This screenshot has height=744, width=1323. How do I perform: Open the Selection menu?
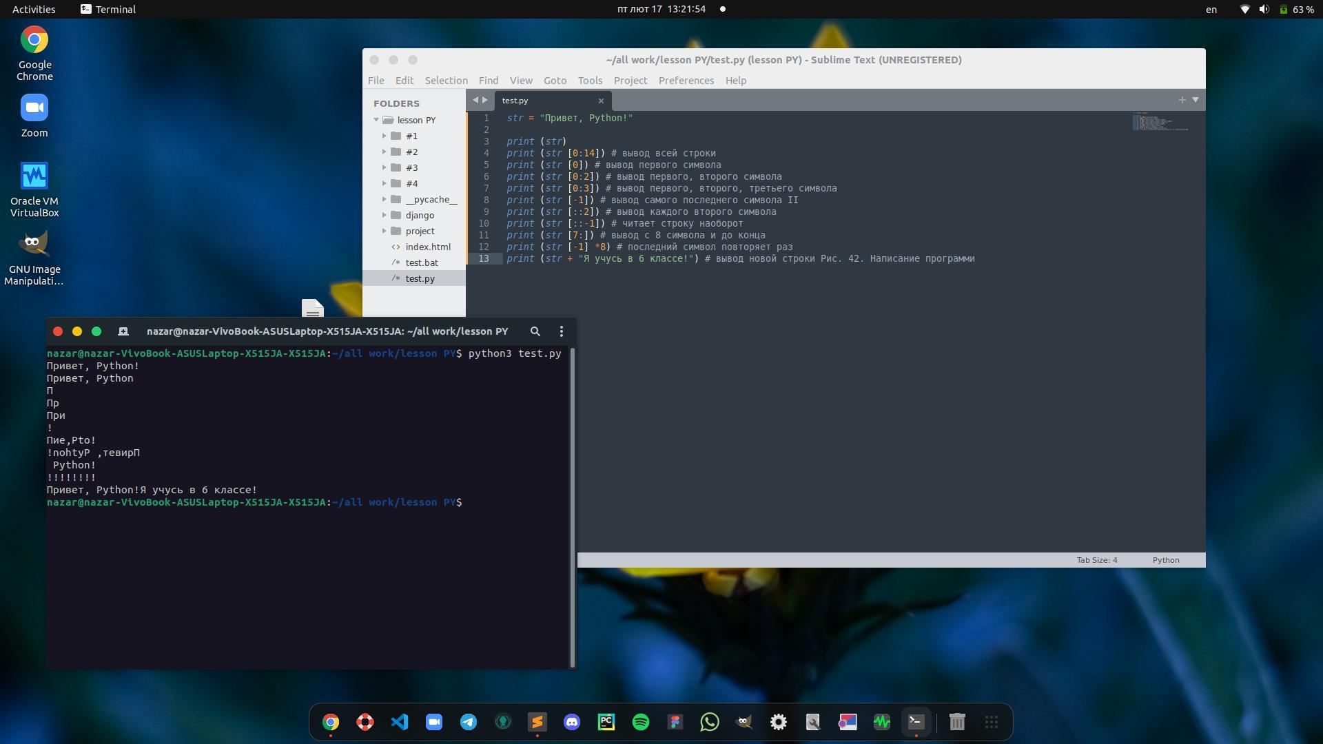tap(446, 81)
